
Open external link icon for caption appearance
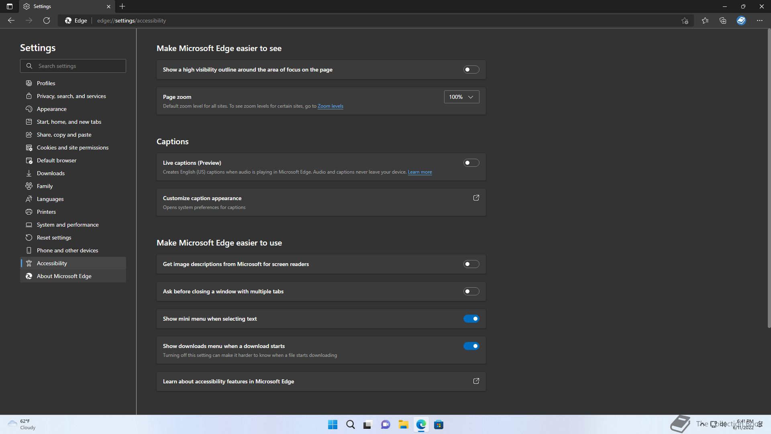[476, 198]
